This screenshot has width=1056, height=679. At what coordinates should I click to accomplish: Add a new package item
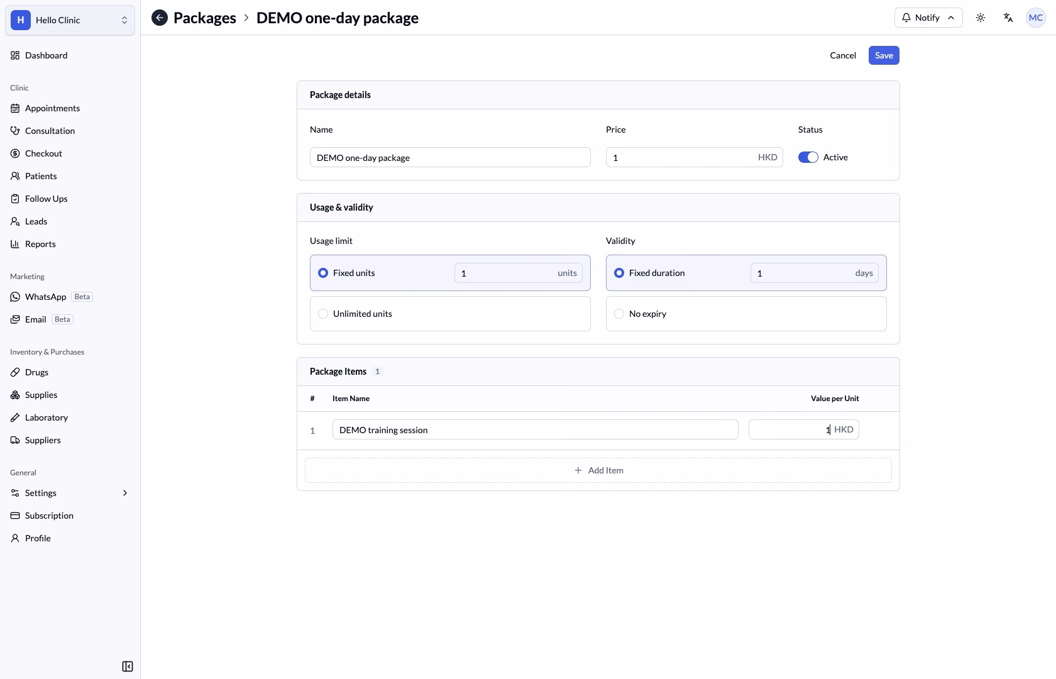pos(598,470)
